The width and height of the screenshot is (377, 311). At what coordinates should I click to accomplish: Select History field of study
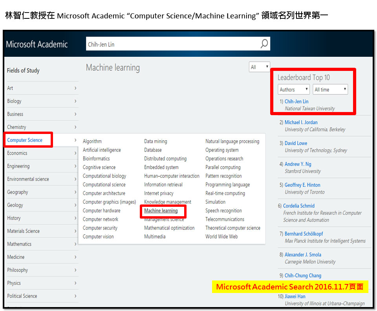[14, 218]
